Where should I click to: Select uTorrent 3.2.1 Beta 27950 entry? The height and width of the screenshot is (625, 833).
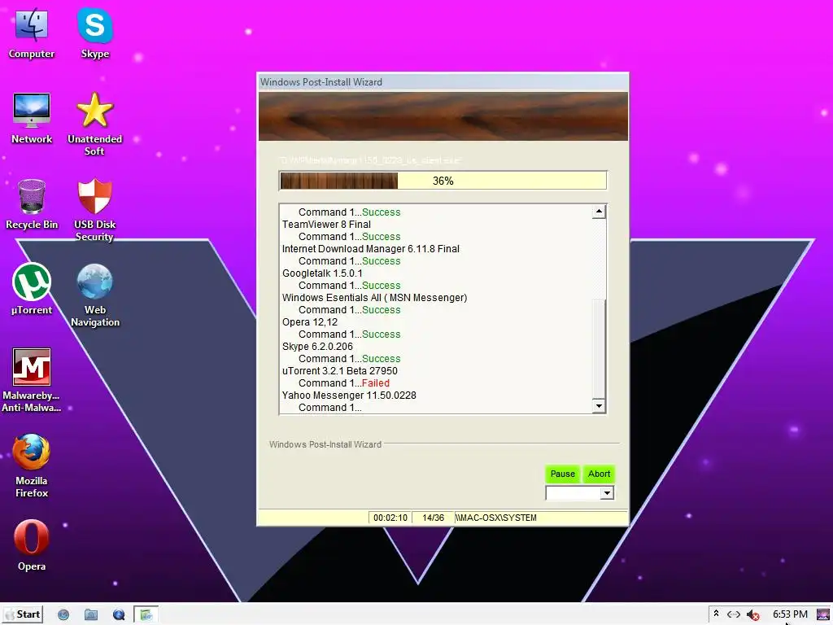point(339,371)
